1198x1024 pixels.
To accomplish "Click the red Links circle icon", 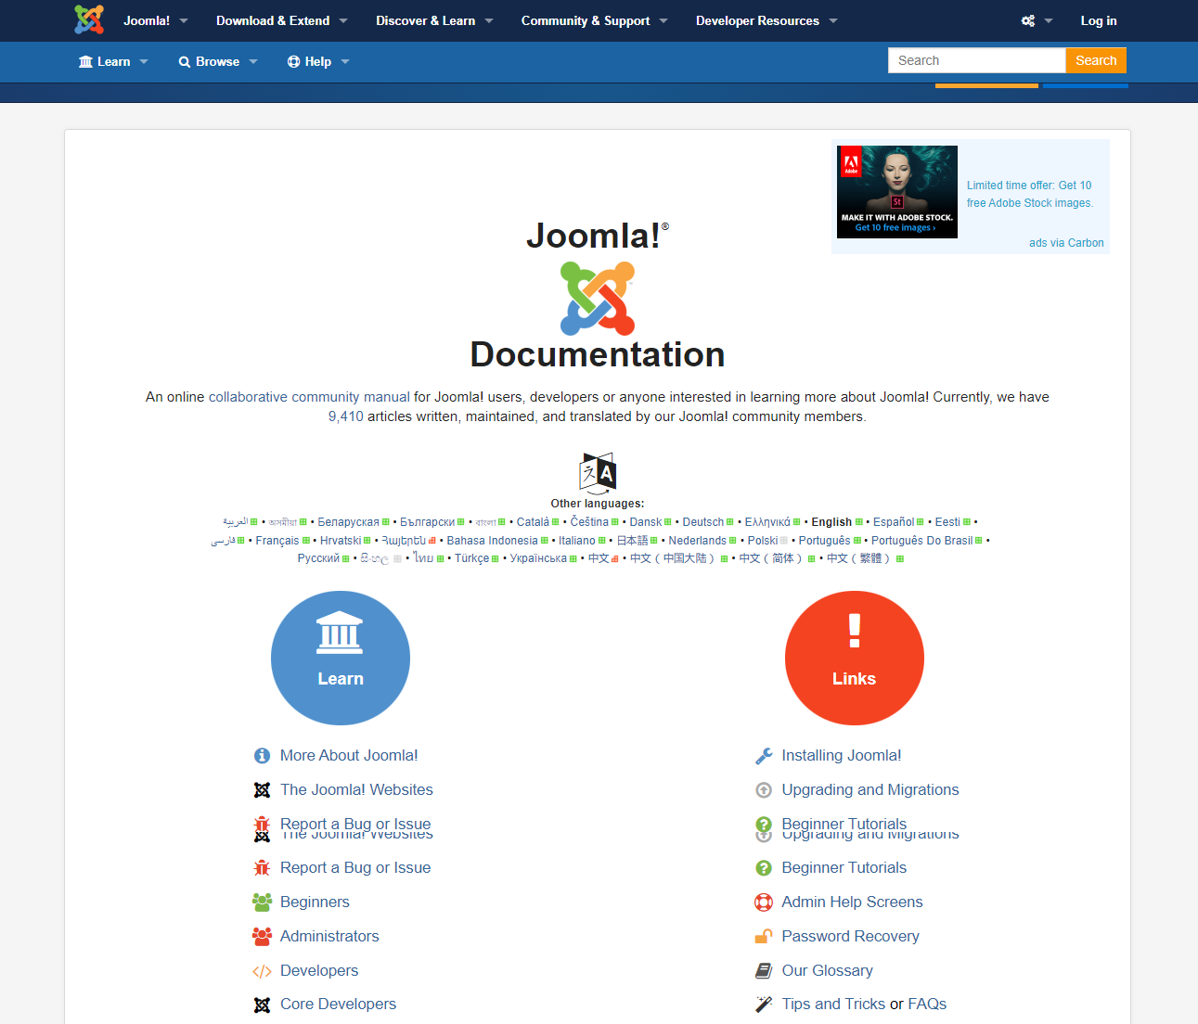I will click(x=855, y=658).
